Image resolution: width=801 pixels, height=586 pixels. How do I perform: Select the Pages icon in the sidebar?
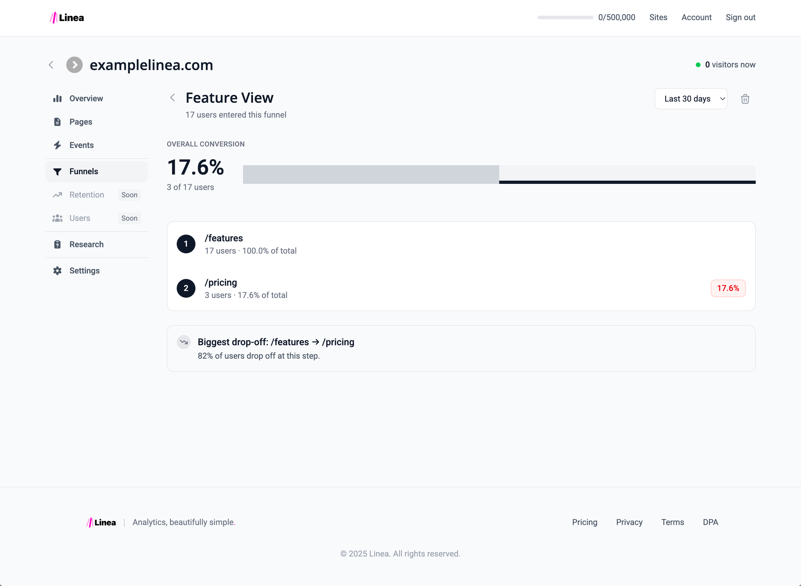pos(58,122)
